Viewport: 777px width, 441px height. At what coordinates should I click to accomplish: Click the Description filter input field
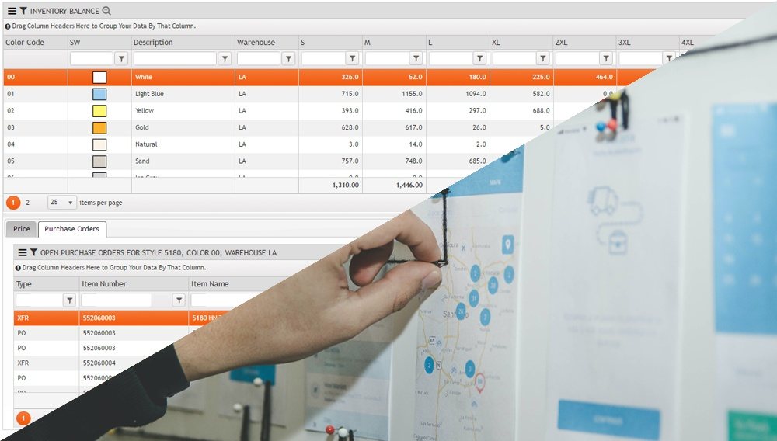(x=176, y=59)
